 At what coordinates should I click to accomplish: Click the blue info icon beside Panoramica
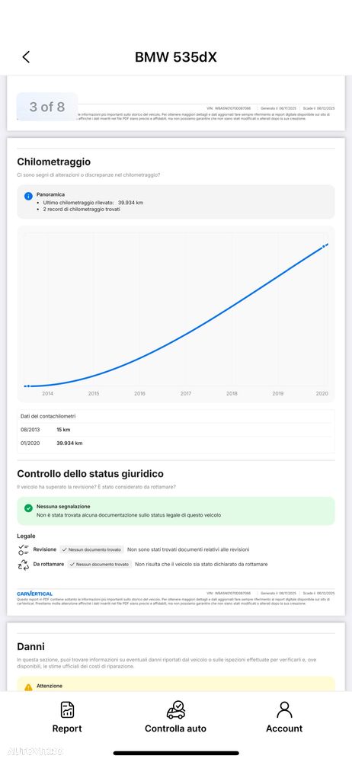pos(28,197)
